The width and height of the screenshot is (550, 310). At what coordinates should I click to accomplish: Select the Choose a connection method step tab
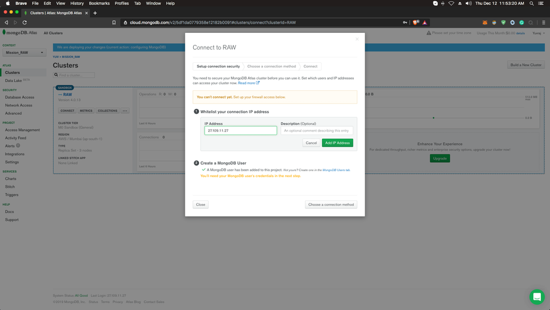pyautogui.click(x=271, y=66)
